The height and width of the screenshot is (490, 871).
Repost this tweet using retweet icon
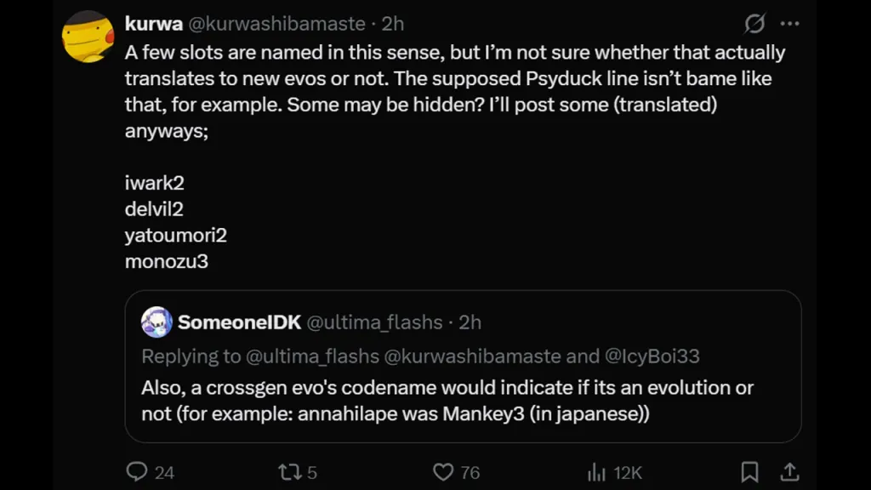(289, 472)
